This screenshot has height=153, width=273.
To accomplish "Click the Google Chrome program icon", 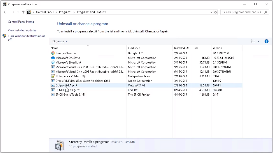I will 53,53.
